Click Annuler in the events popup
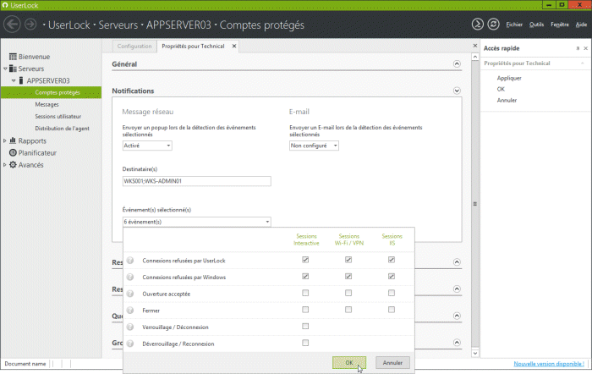Image resolution: width=592 pixels, height=374 pixels. (x=392, y=363)
